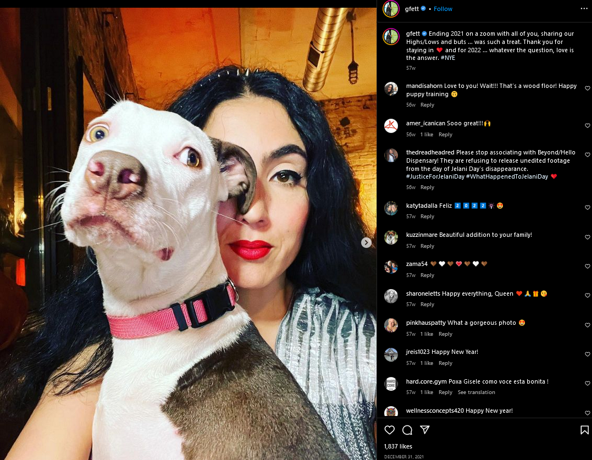The image size is (592, 460).
Task: Open the #NYE hashtag
Action: tap(448, 58)
